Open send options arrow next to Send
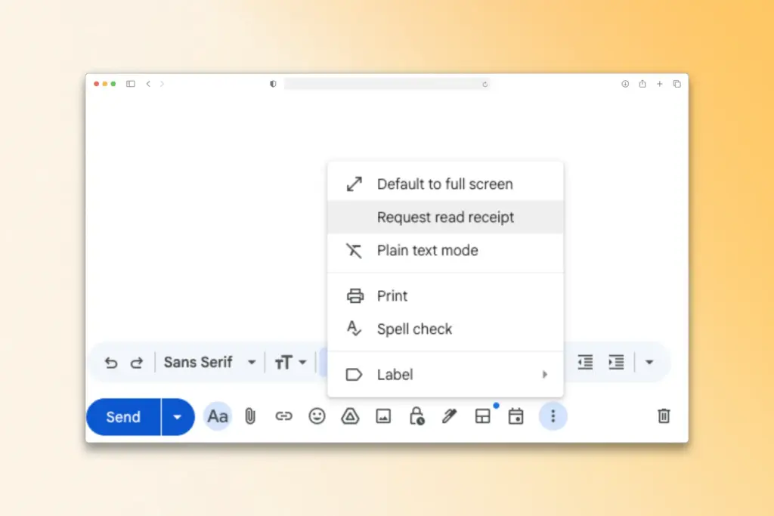774x516 pixels. 178,417
